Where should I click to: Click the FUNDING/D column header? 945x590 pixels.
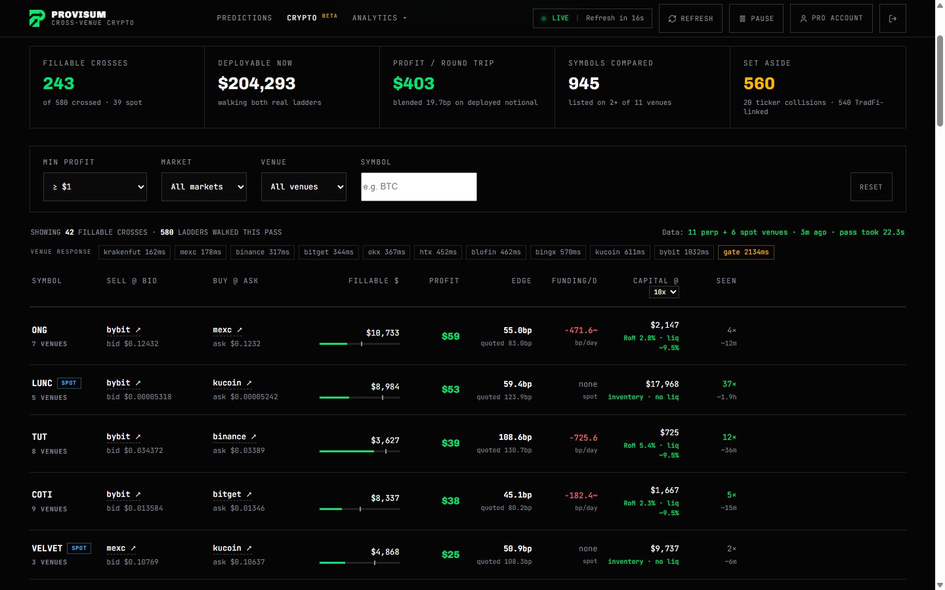[x=574, y=281]
